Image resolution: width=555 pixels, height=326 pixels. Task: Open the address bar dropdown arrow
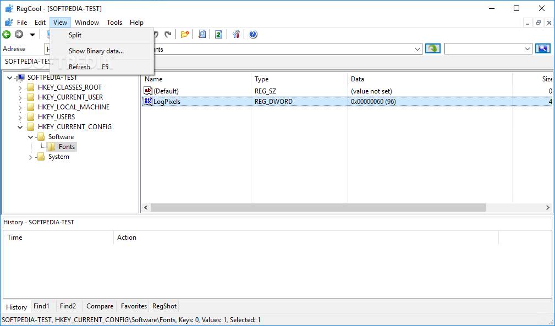tap(417, 49)
